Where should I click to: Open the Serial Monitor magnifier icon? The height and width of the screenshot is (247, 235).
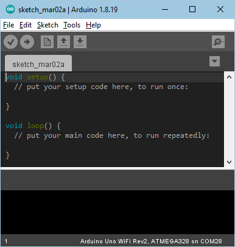218,42
